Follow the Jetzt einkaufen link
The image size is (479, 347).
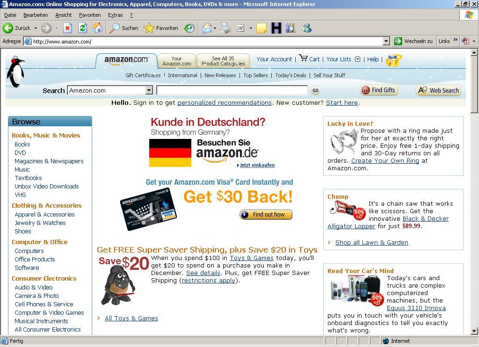click(x=257, y=165)
